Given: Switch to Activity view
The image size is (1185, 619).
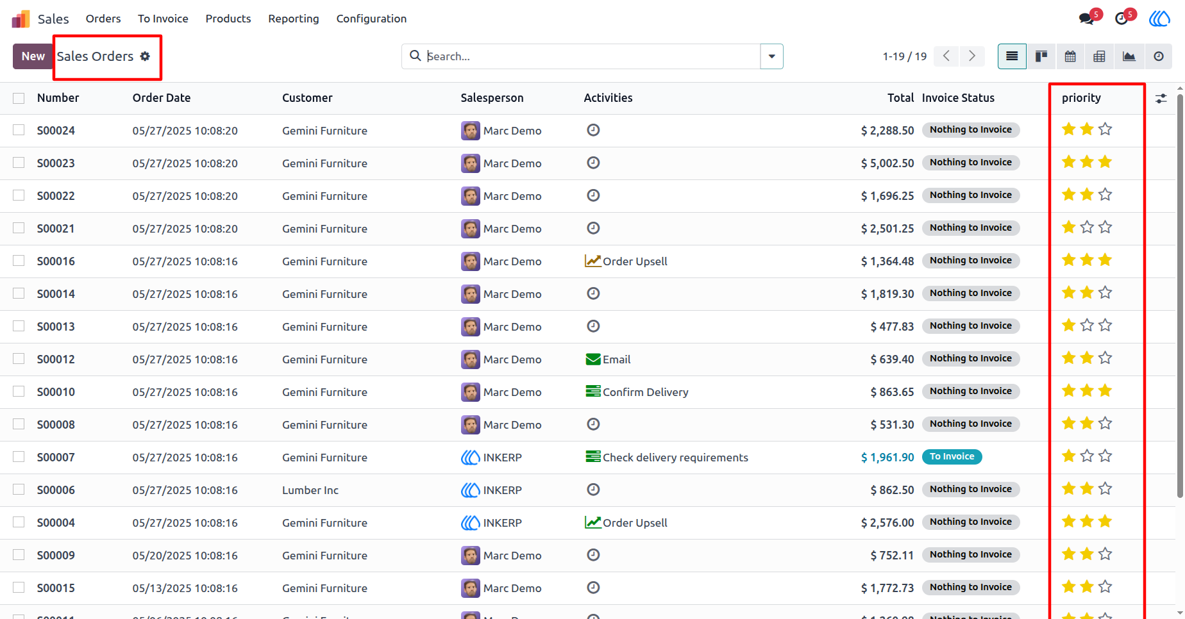Looking at the screenshot, I should click(x=1158, y=56).
